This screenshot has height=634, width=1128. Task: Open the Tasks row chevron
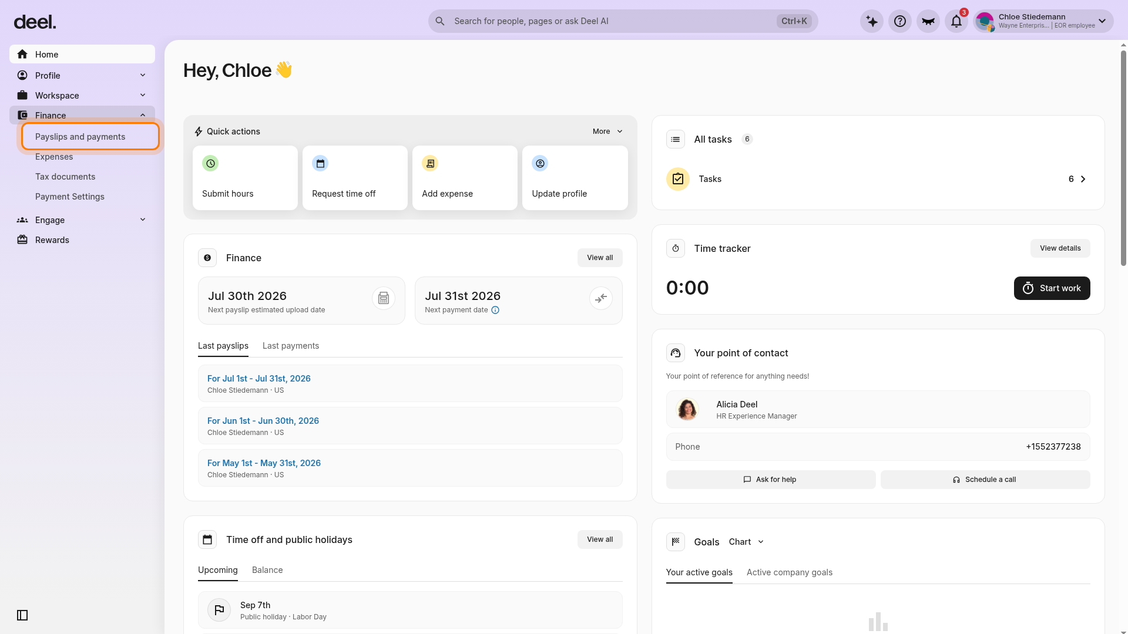click(x=1083, y=179)
